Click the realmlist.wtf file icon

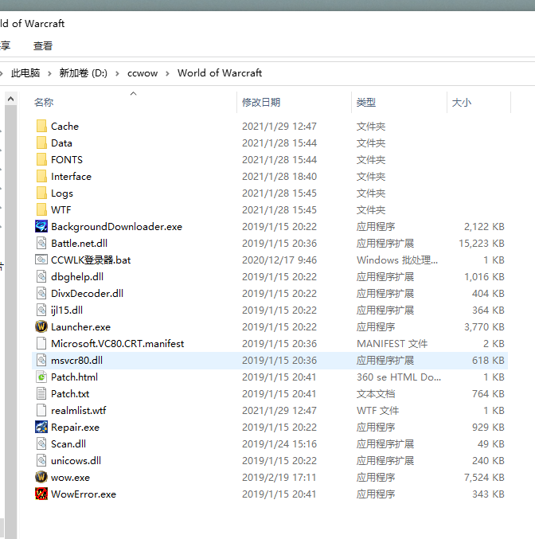(41, 411)
